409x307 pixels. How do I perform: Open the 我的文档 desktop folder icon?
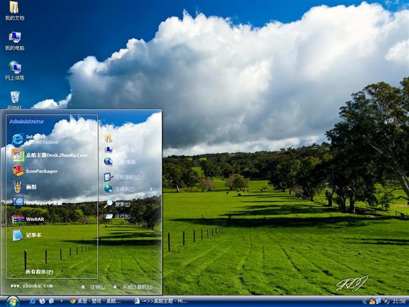point(15,11)
